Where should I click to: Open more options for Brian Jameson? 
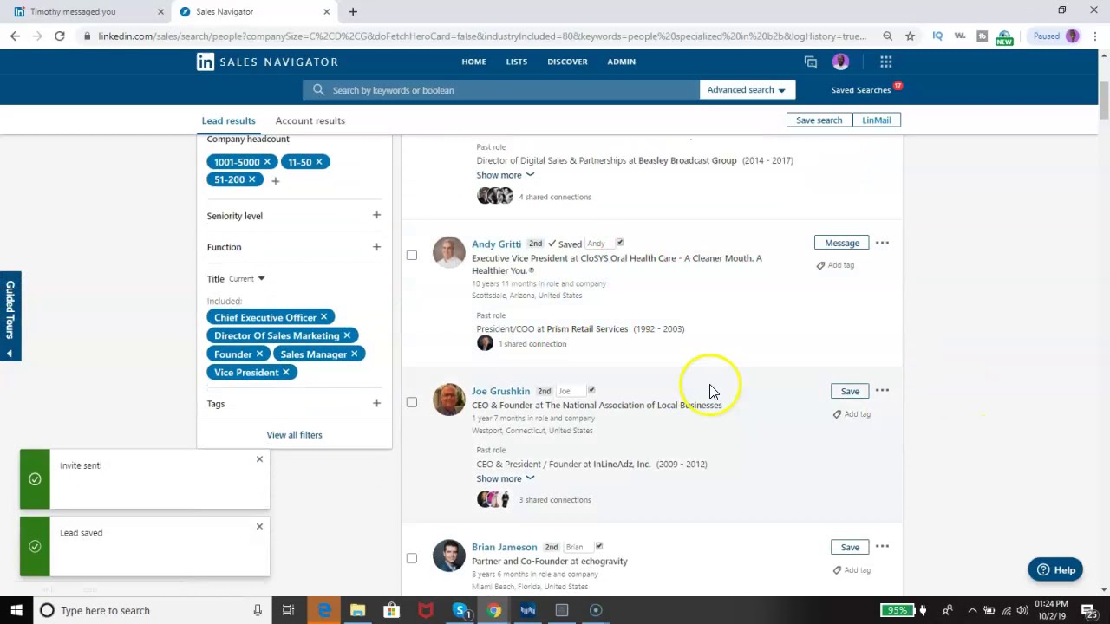click(x=882, y=546)
